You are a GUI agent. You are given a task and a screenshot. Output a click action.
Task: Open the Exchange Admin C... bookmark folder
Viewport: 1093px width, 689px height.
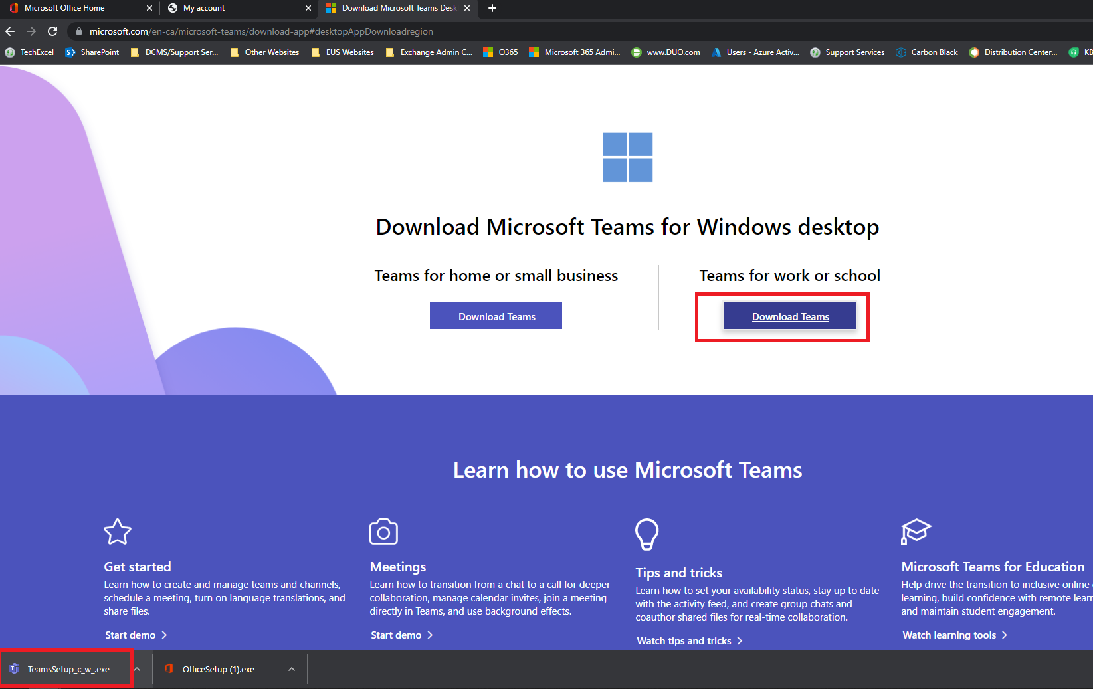429,52
